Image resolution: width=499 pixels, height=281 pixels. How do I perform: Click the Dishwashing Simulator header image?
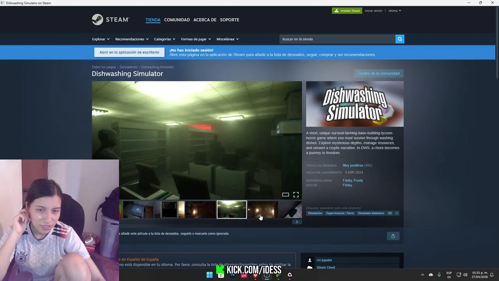point(355,104)
